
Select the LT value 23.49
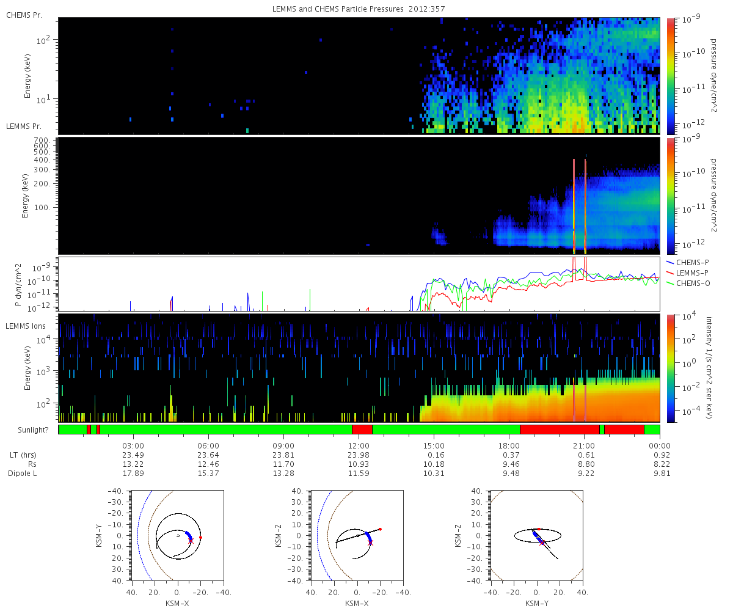pos(133,455)
